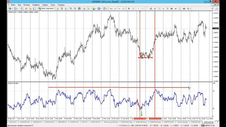Switch to the AUDUSD,H4 chart tab
Image resolution: width=226 pixels, height=127 pixels.
[25, 122]
